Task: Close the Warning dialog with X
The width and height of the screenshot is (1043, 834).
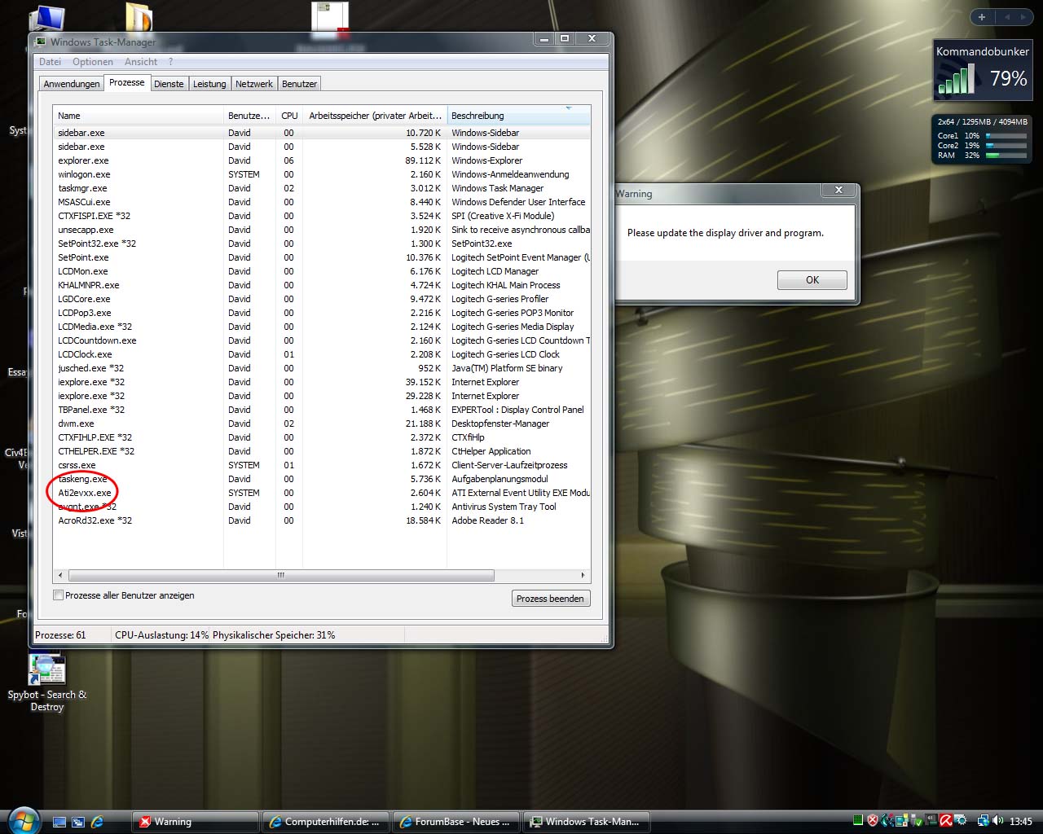Action: [838, 190]
